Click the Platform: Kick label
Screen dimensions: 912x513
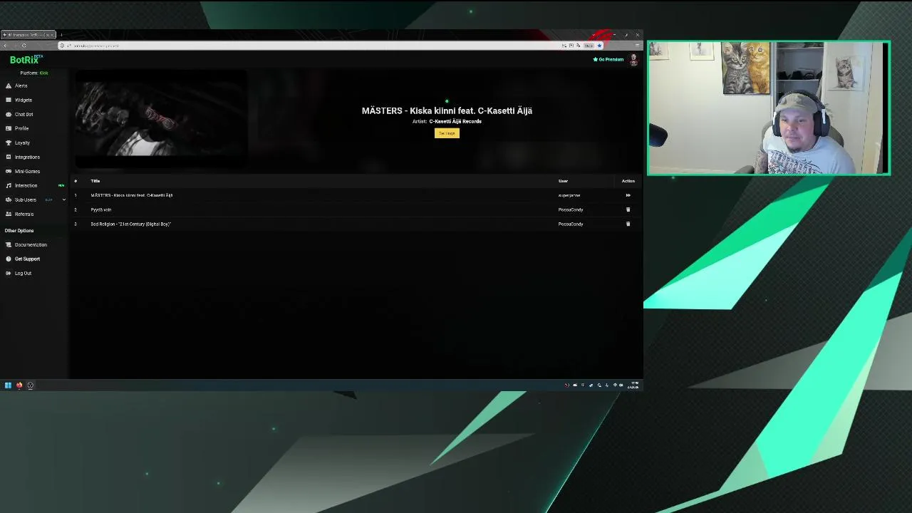[34, 73]
